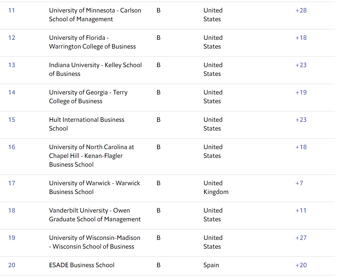The image size is (338, 277).
Task: Open University of Florida Warrington College entry
Action: point(92,42)
